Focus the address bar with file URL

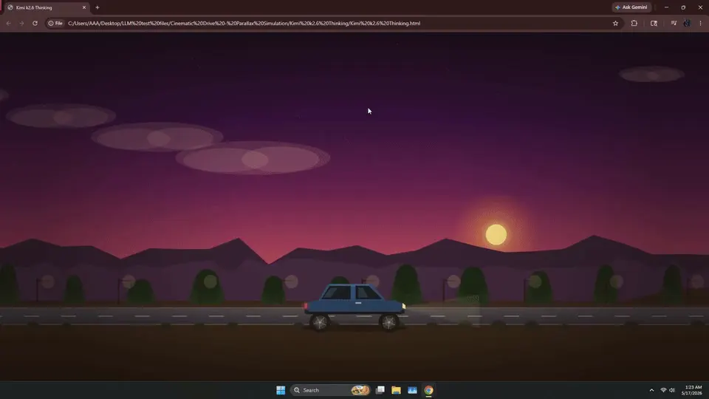[335, 23]
